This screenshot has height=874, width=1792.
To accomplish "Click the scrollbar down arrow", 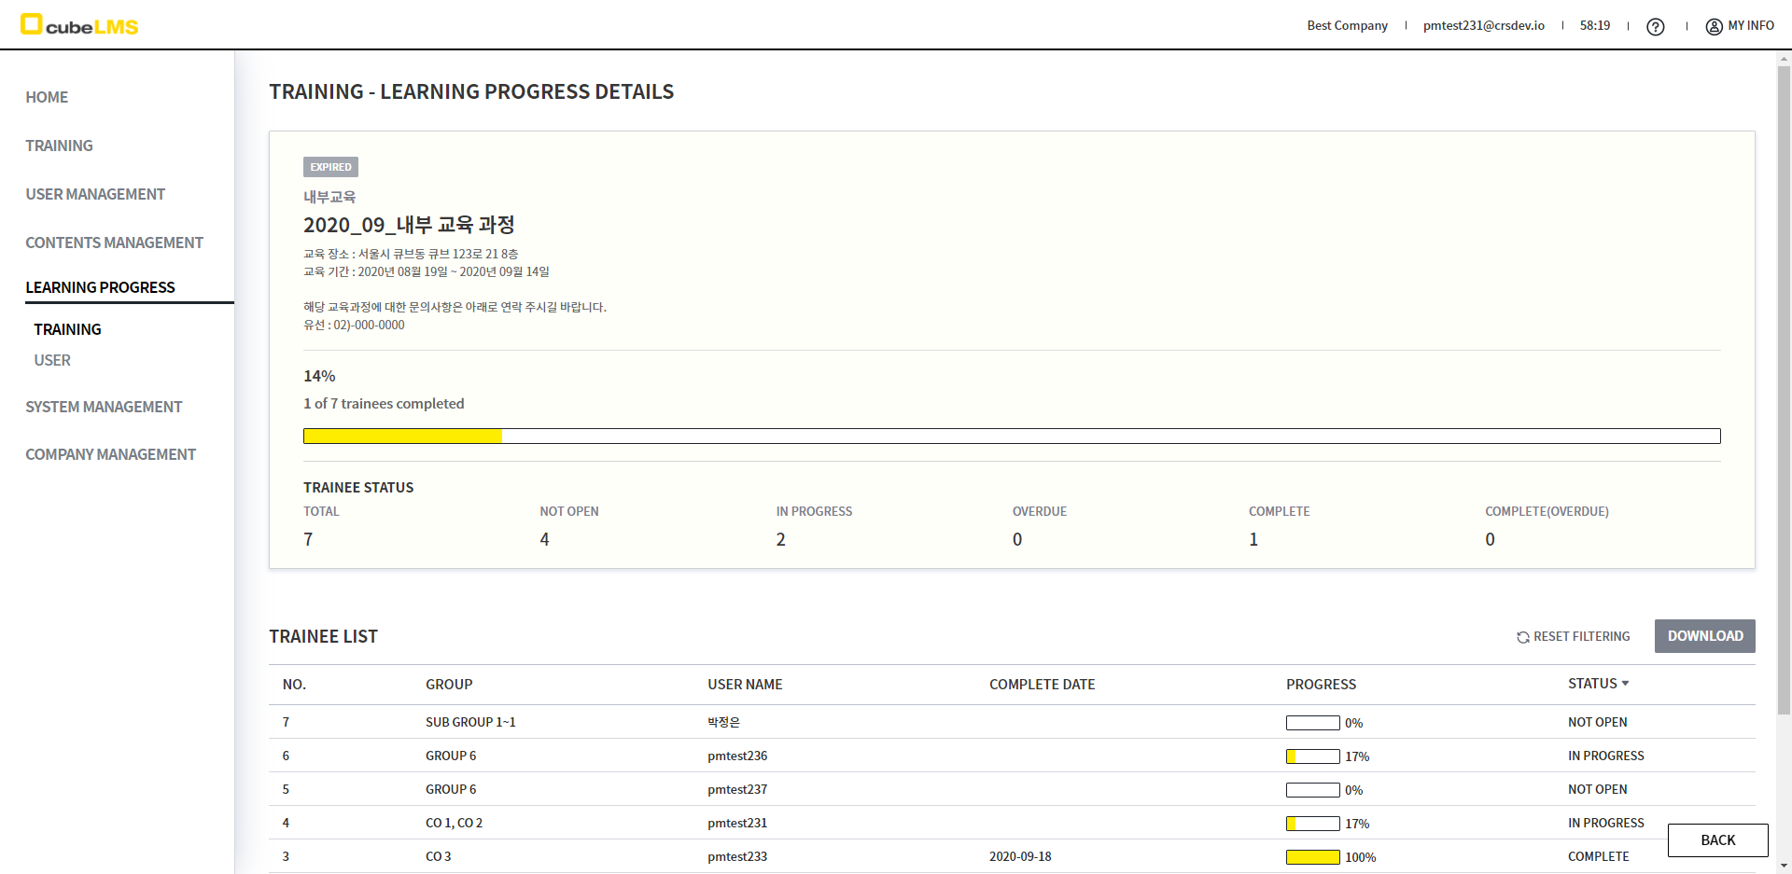I will 1784,866.
